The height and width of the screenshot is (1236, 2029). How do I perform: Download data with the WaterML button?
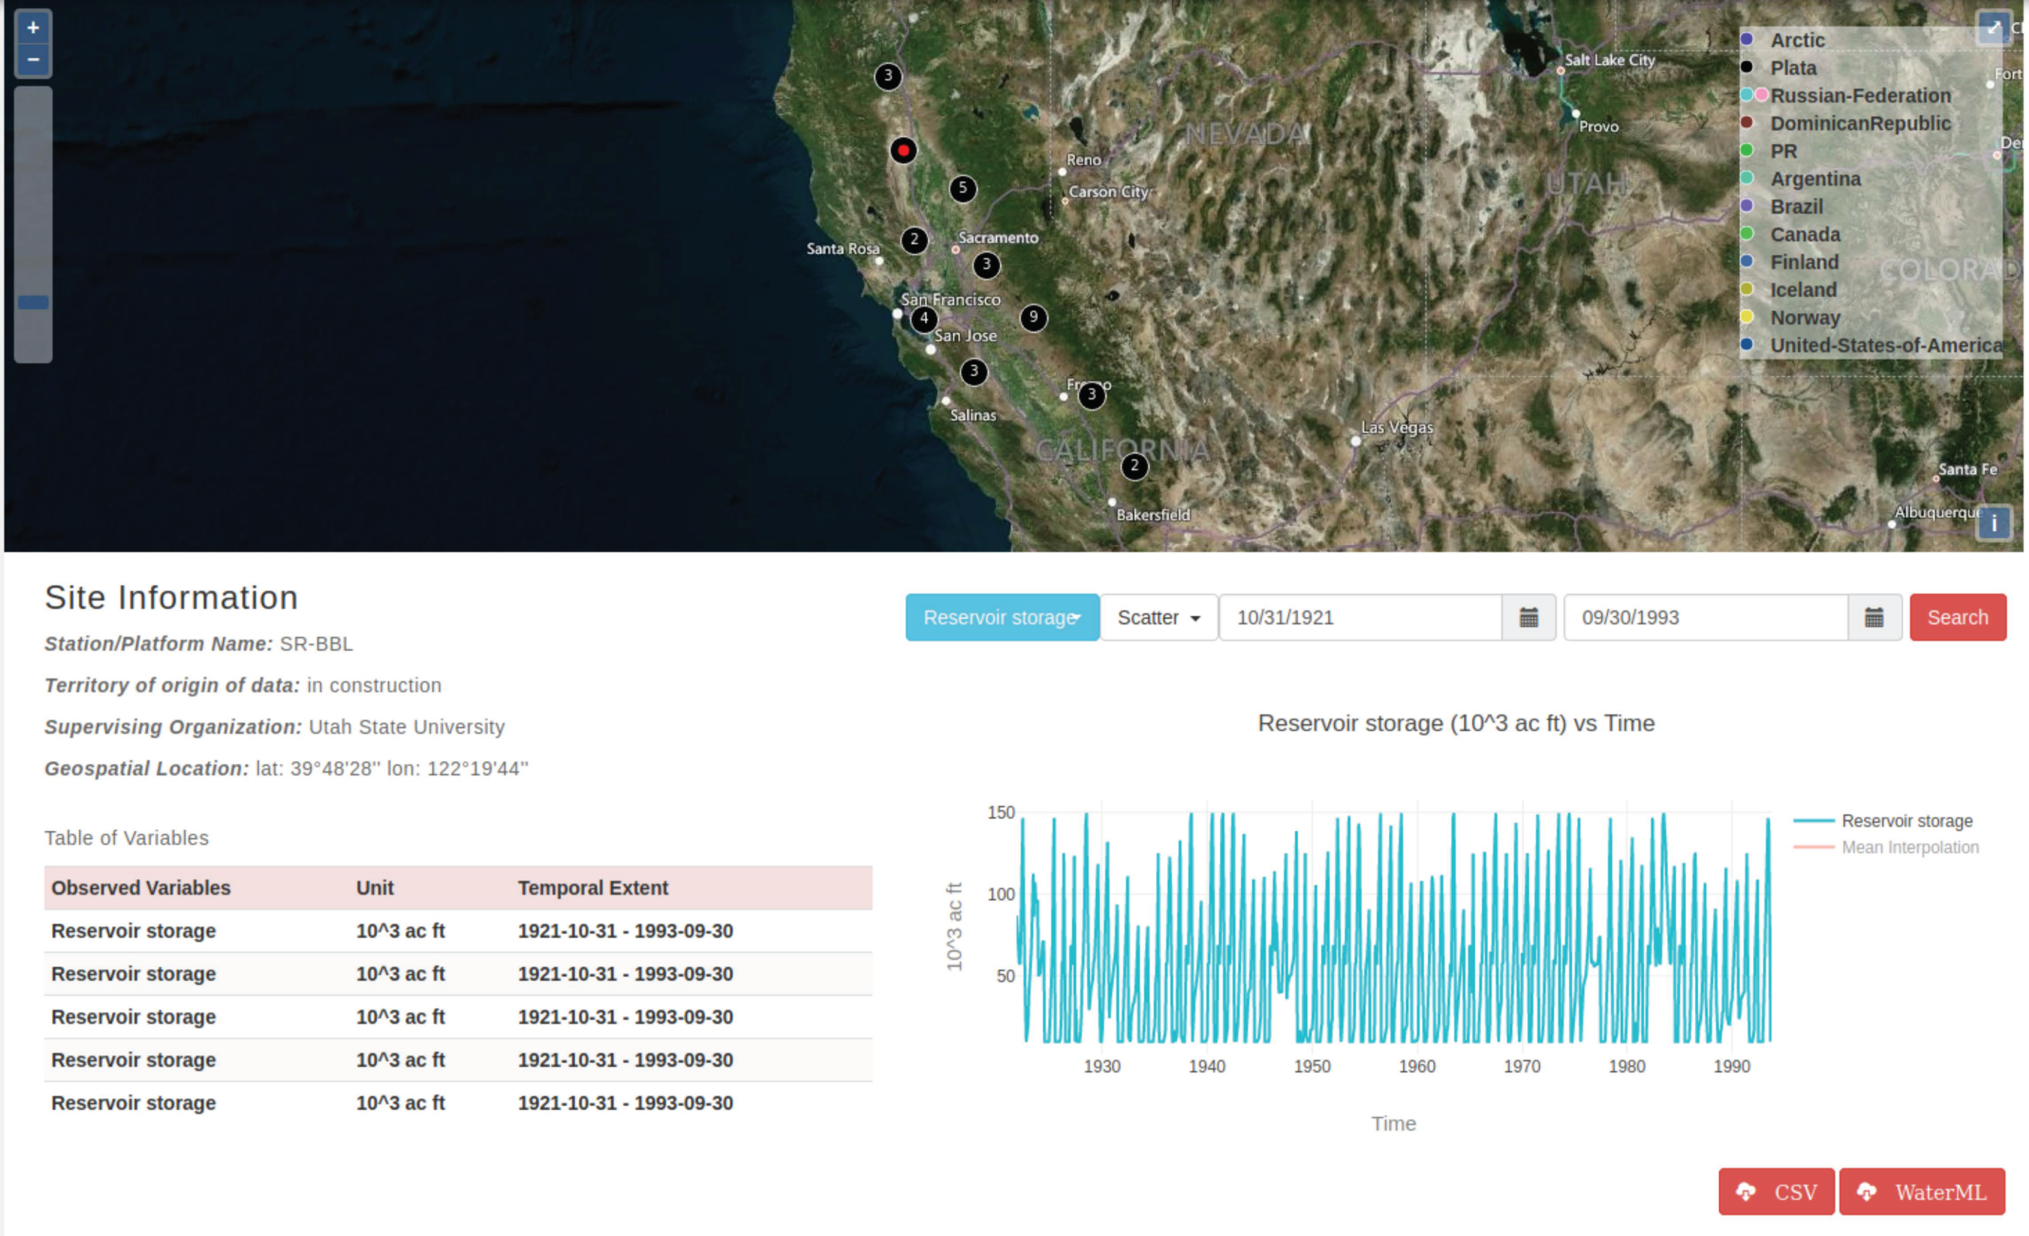pyautogui.click(x=1921, y=1191)
